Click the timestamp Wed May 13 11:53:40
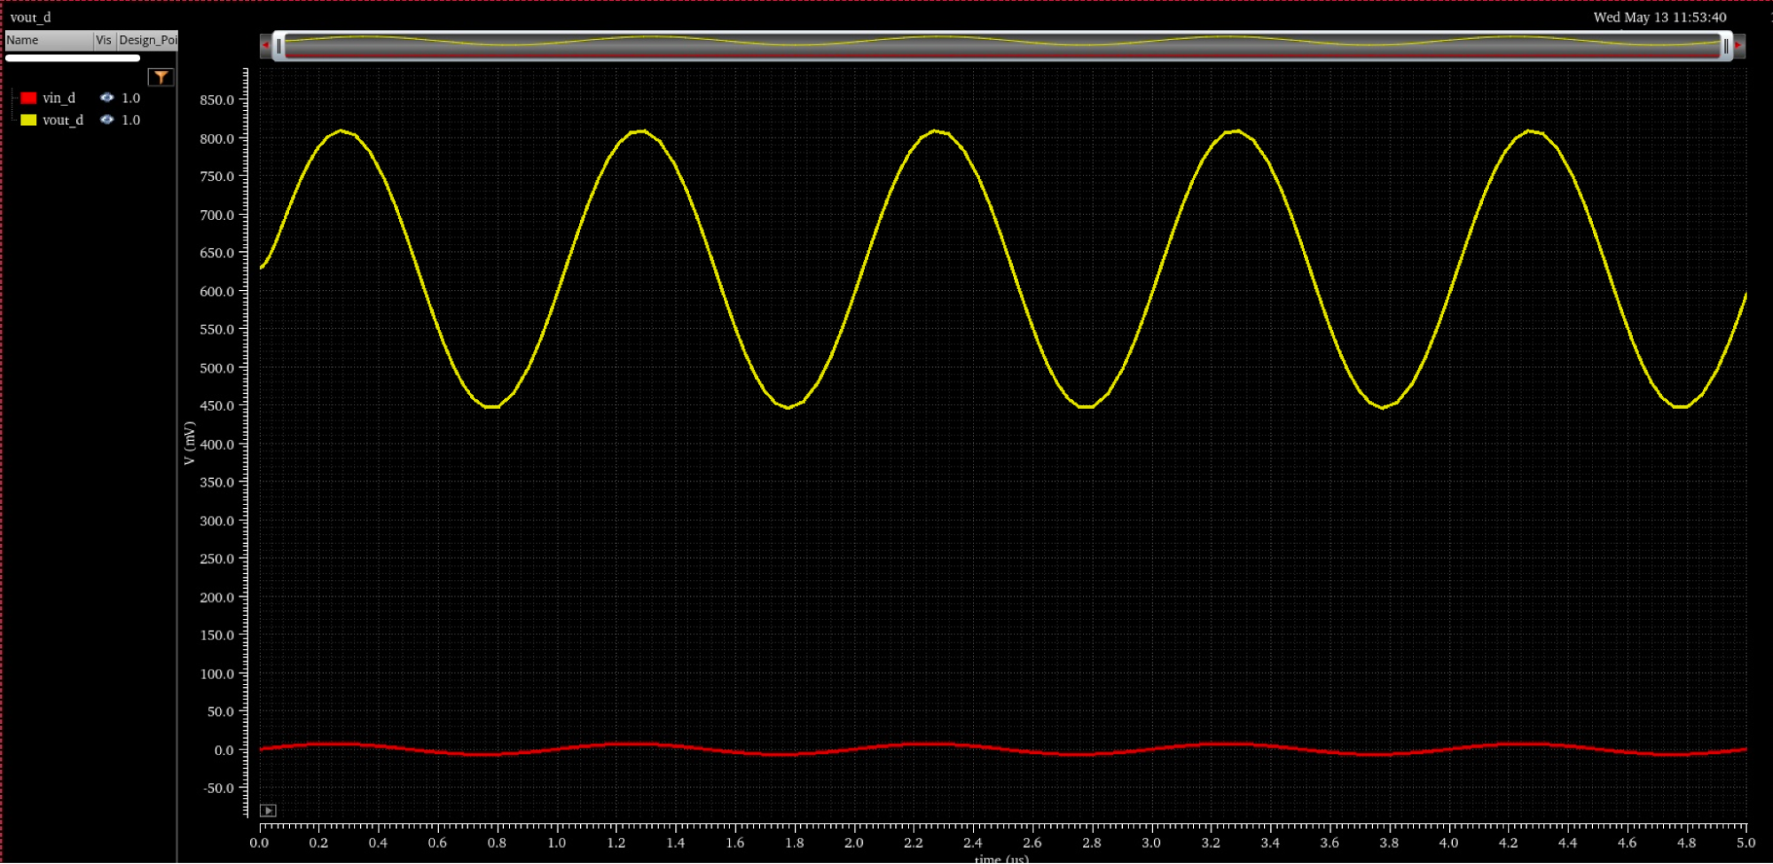 [1660, 17]
